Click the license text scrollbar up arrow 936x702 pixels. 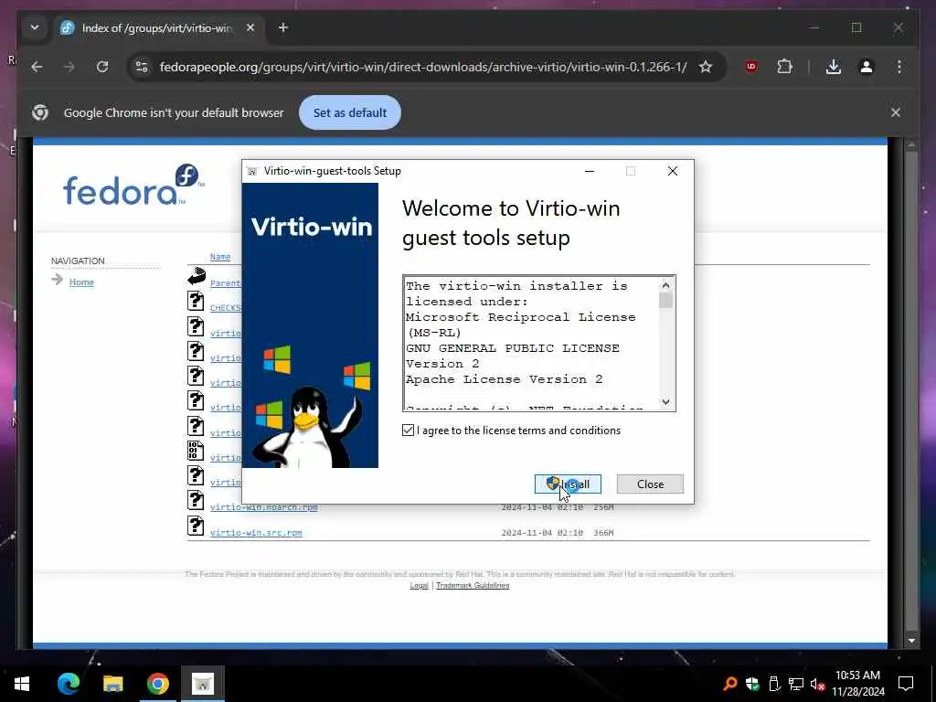click(665, 285)
